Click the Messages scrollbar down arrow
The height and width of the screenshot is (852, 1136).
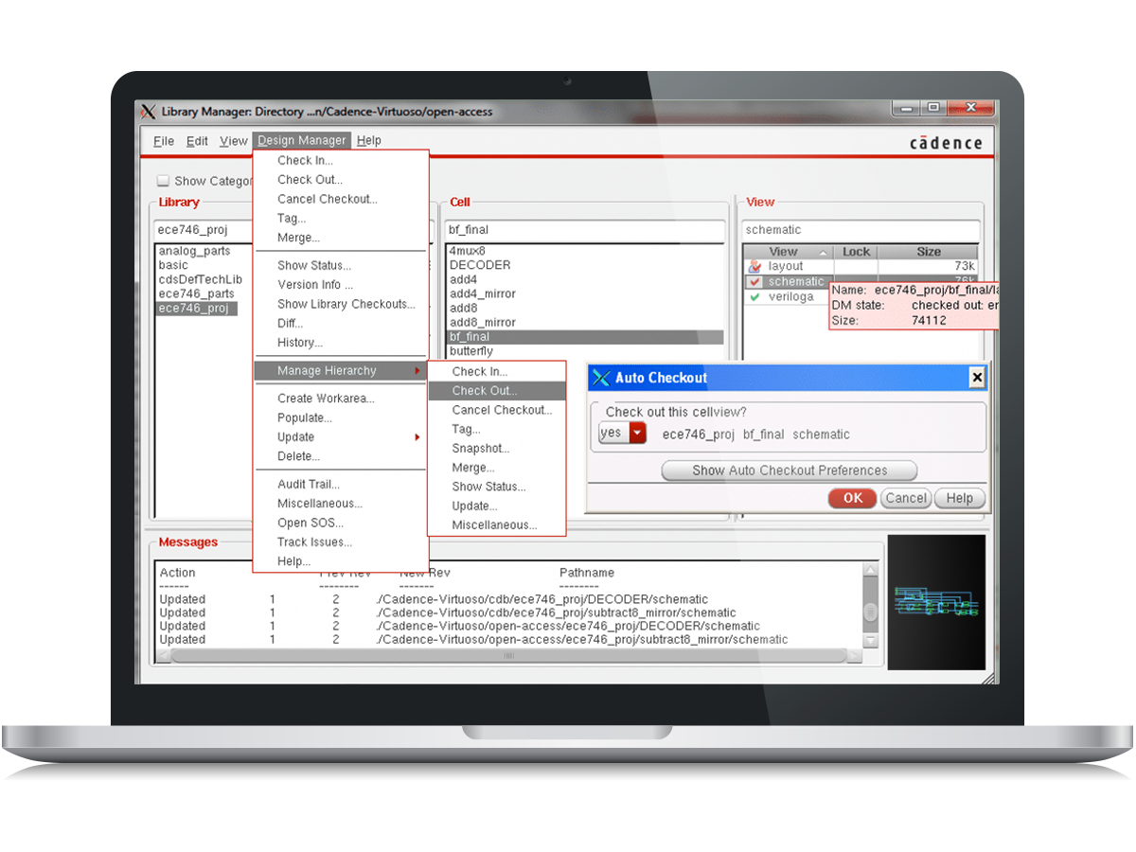tap(871, 641)
